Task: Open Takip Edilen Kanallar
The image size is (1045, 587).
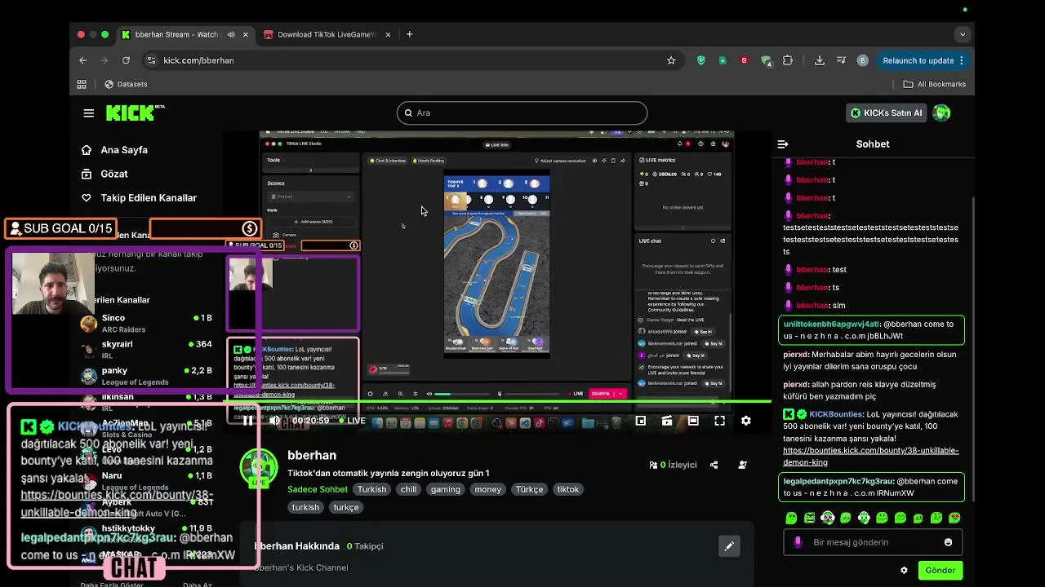Action: click(x=139, y=198)
